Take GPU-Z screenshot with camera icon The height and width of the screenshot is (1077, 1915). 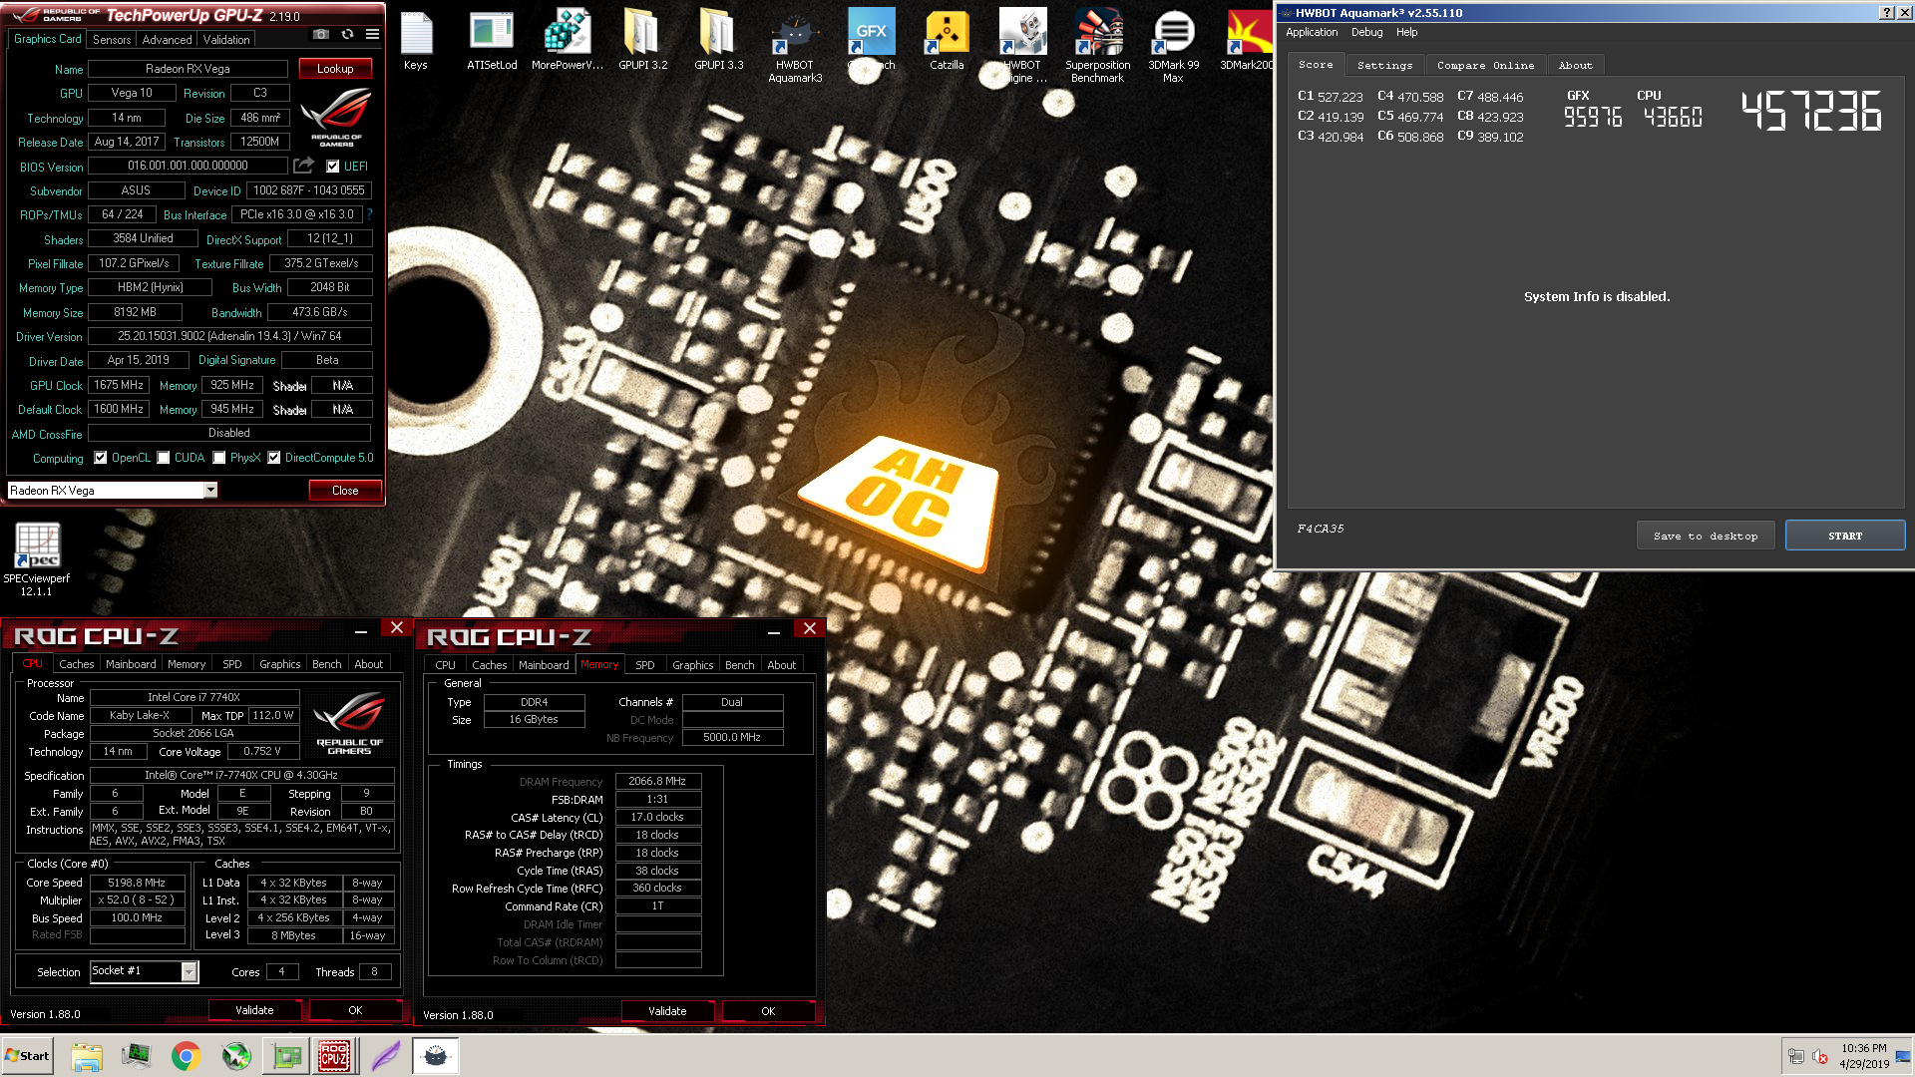pos(320,34)
